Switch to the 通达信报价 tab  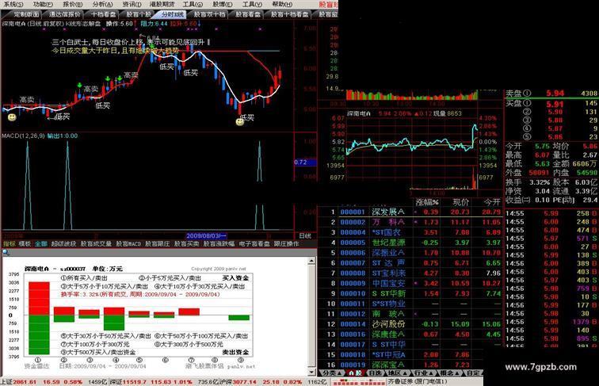[64, 14]
